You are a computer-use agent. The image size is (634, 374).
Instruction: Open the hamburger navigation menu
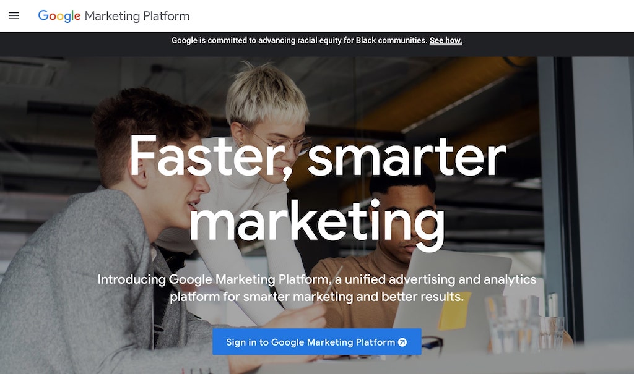click(x=14, y=15)
